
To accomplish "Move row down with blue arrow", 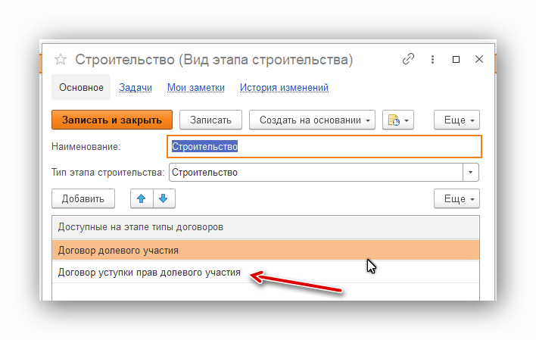I will (164, 199).
